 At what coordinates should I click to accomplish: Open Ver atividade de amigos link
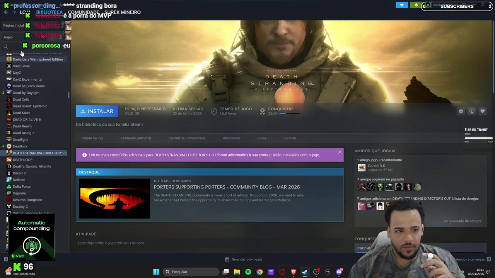462,221
